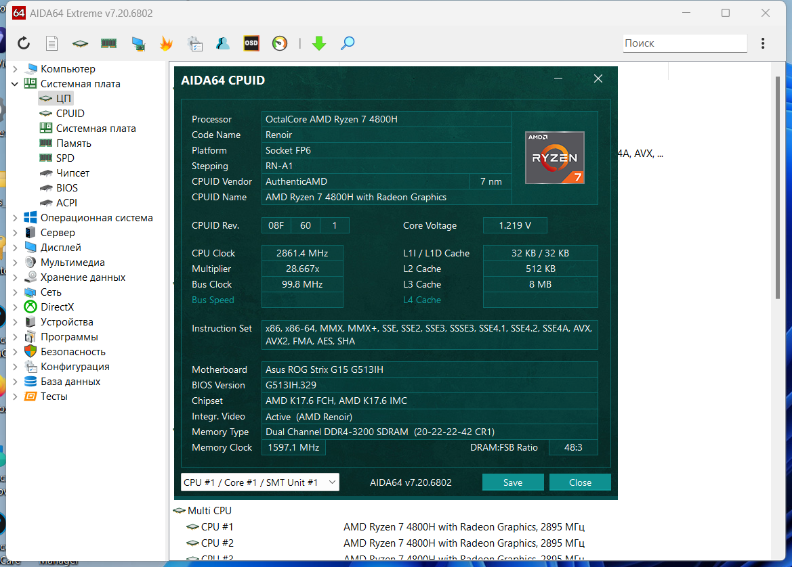Open the OSD panel icon
This screenshot has height=567, width=792.
[251, 43]
